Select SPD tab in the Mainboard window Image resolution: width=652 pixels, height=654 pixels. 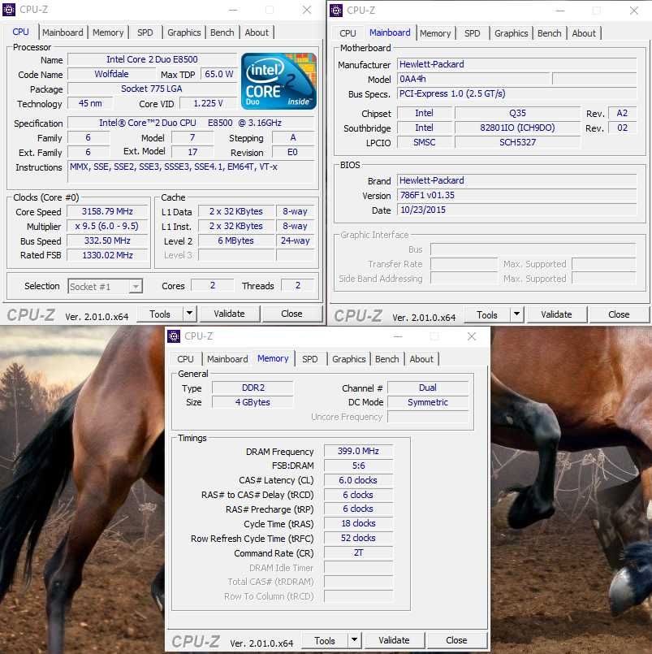[x=473, y=33]
